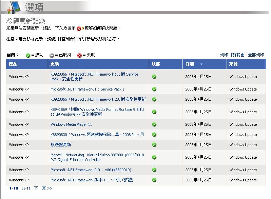The width and height of the screenshot is (271, 199).
Task: Click the green success icon in legend
Action: tap(28, 55)
